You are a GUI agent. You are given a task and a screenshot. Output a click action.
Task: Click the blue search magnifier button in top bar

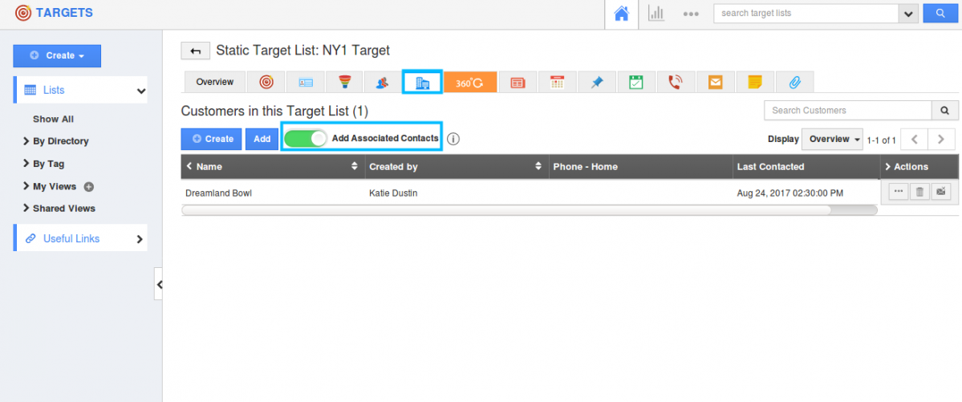pos(940,13)
